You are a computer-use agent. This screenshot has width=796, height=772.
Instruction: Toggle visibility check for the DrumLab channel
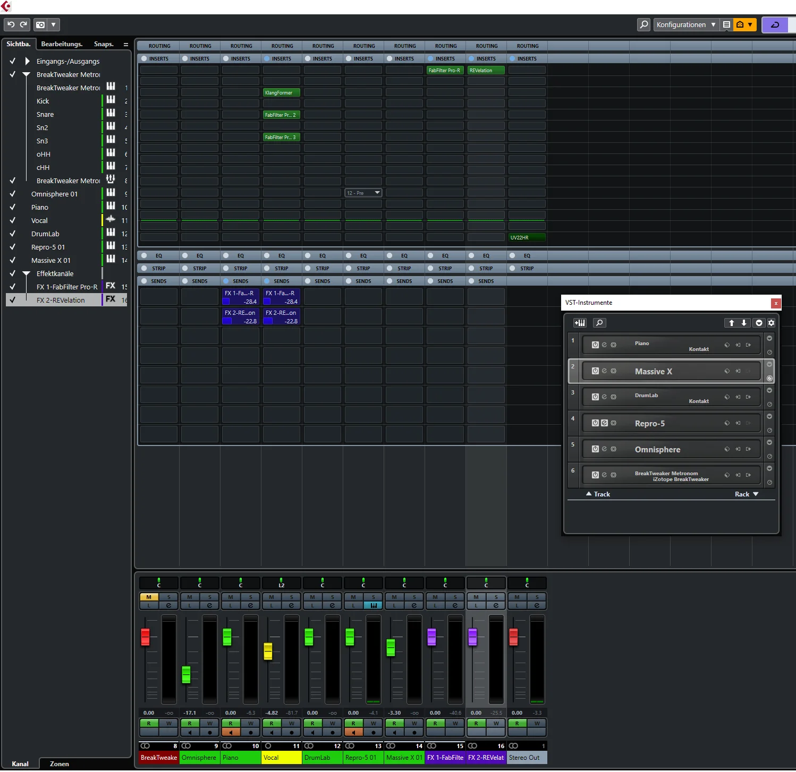(12, 234)
